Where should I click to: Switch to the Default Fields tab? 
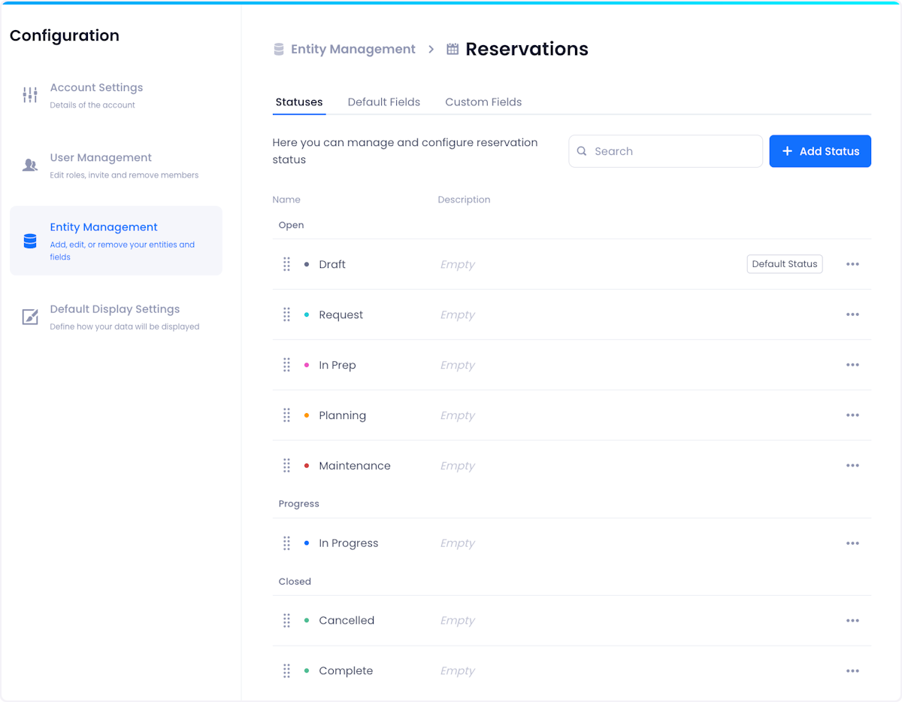384,102
